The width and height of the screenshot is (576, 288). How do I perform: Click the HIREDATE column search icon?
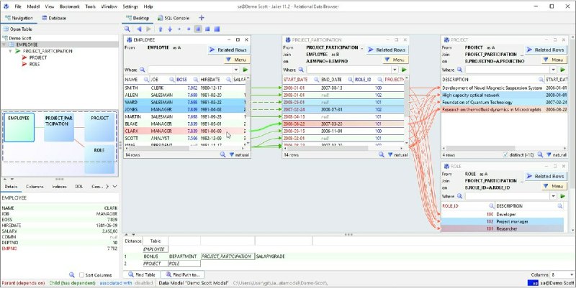point(228,80)
